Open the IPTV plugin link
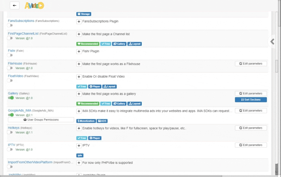 (x=12, y=145)
